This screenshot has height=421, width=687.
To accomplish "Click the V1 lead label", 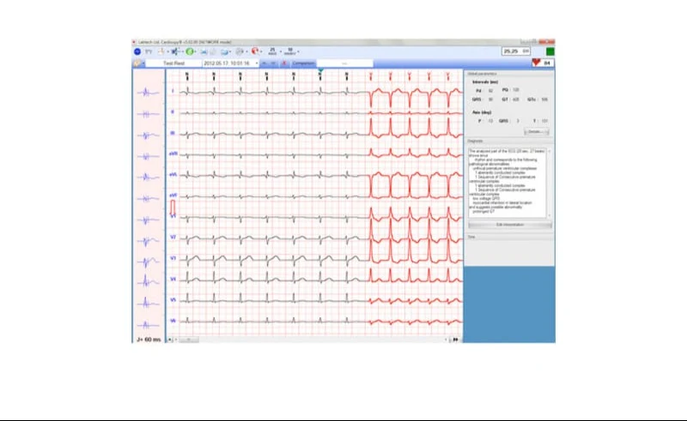I will tap(173, 216).
